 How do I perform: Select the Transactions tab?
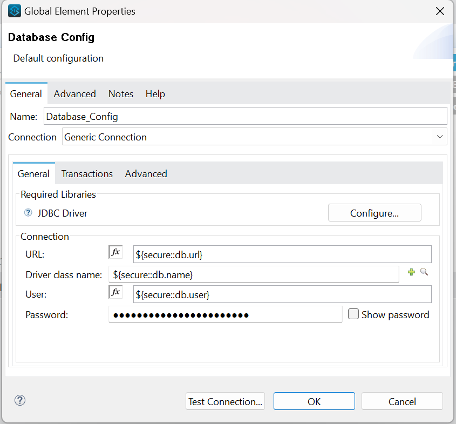click(87, 174)
